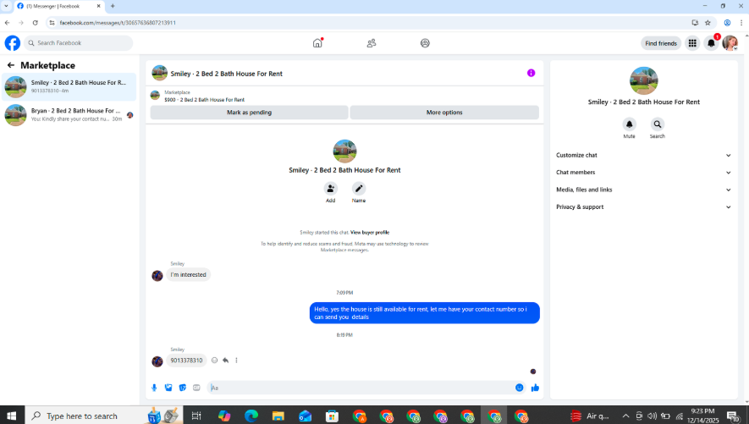This screenshot has width=749, height=424.
Task: Expand the Chat members section
Action: tap(643, 173)
